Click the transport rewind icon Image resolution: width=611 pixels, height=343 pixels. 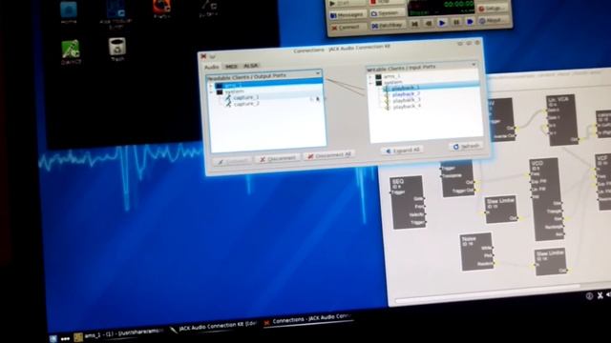point(415,24)
